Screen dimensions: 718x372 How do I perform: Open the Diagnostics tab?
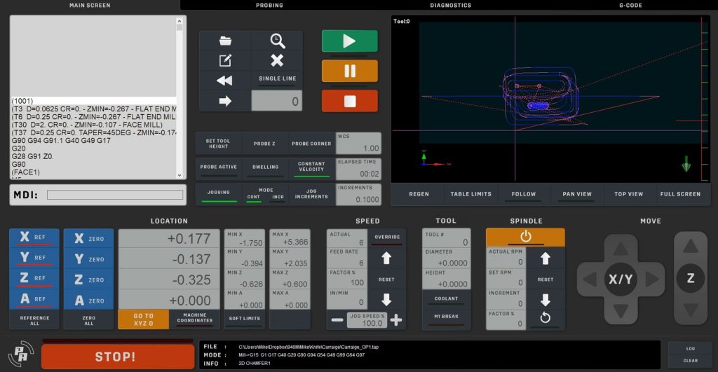coord(450,5)
